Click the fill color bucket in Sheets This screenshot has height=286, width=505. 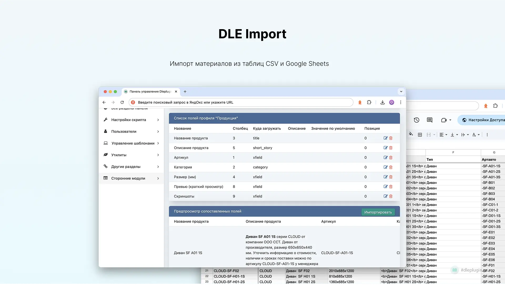[x=411, y=134]
